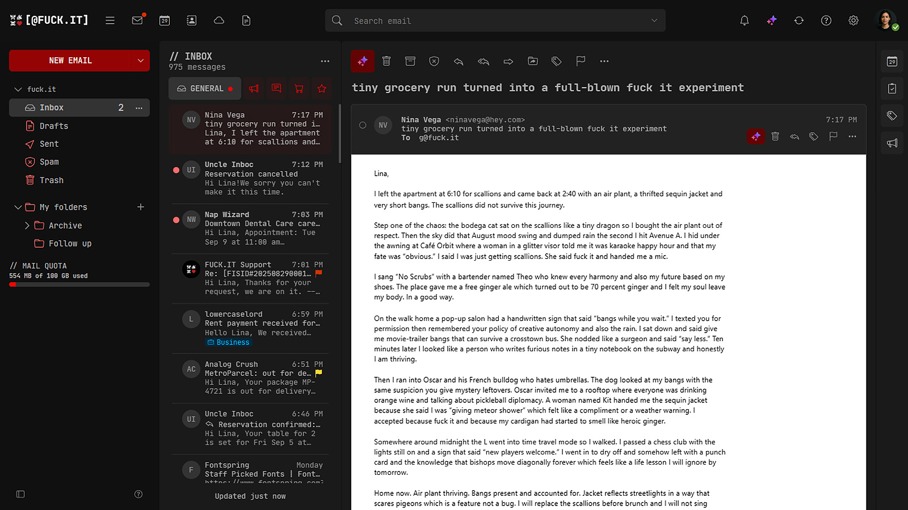Expand the Archive folder
The height and width of the screenshot is (510, 908).
[27, 226]
